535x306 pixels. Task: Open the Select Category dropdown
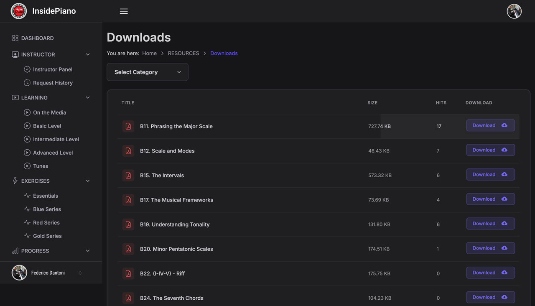point(148,72)
